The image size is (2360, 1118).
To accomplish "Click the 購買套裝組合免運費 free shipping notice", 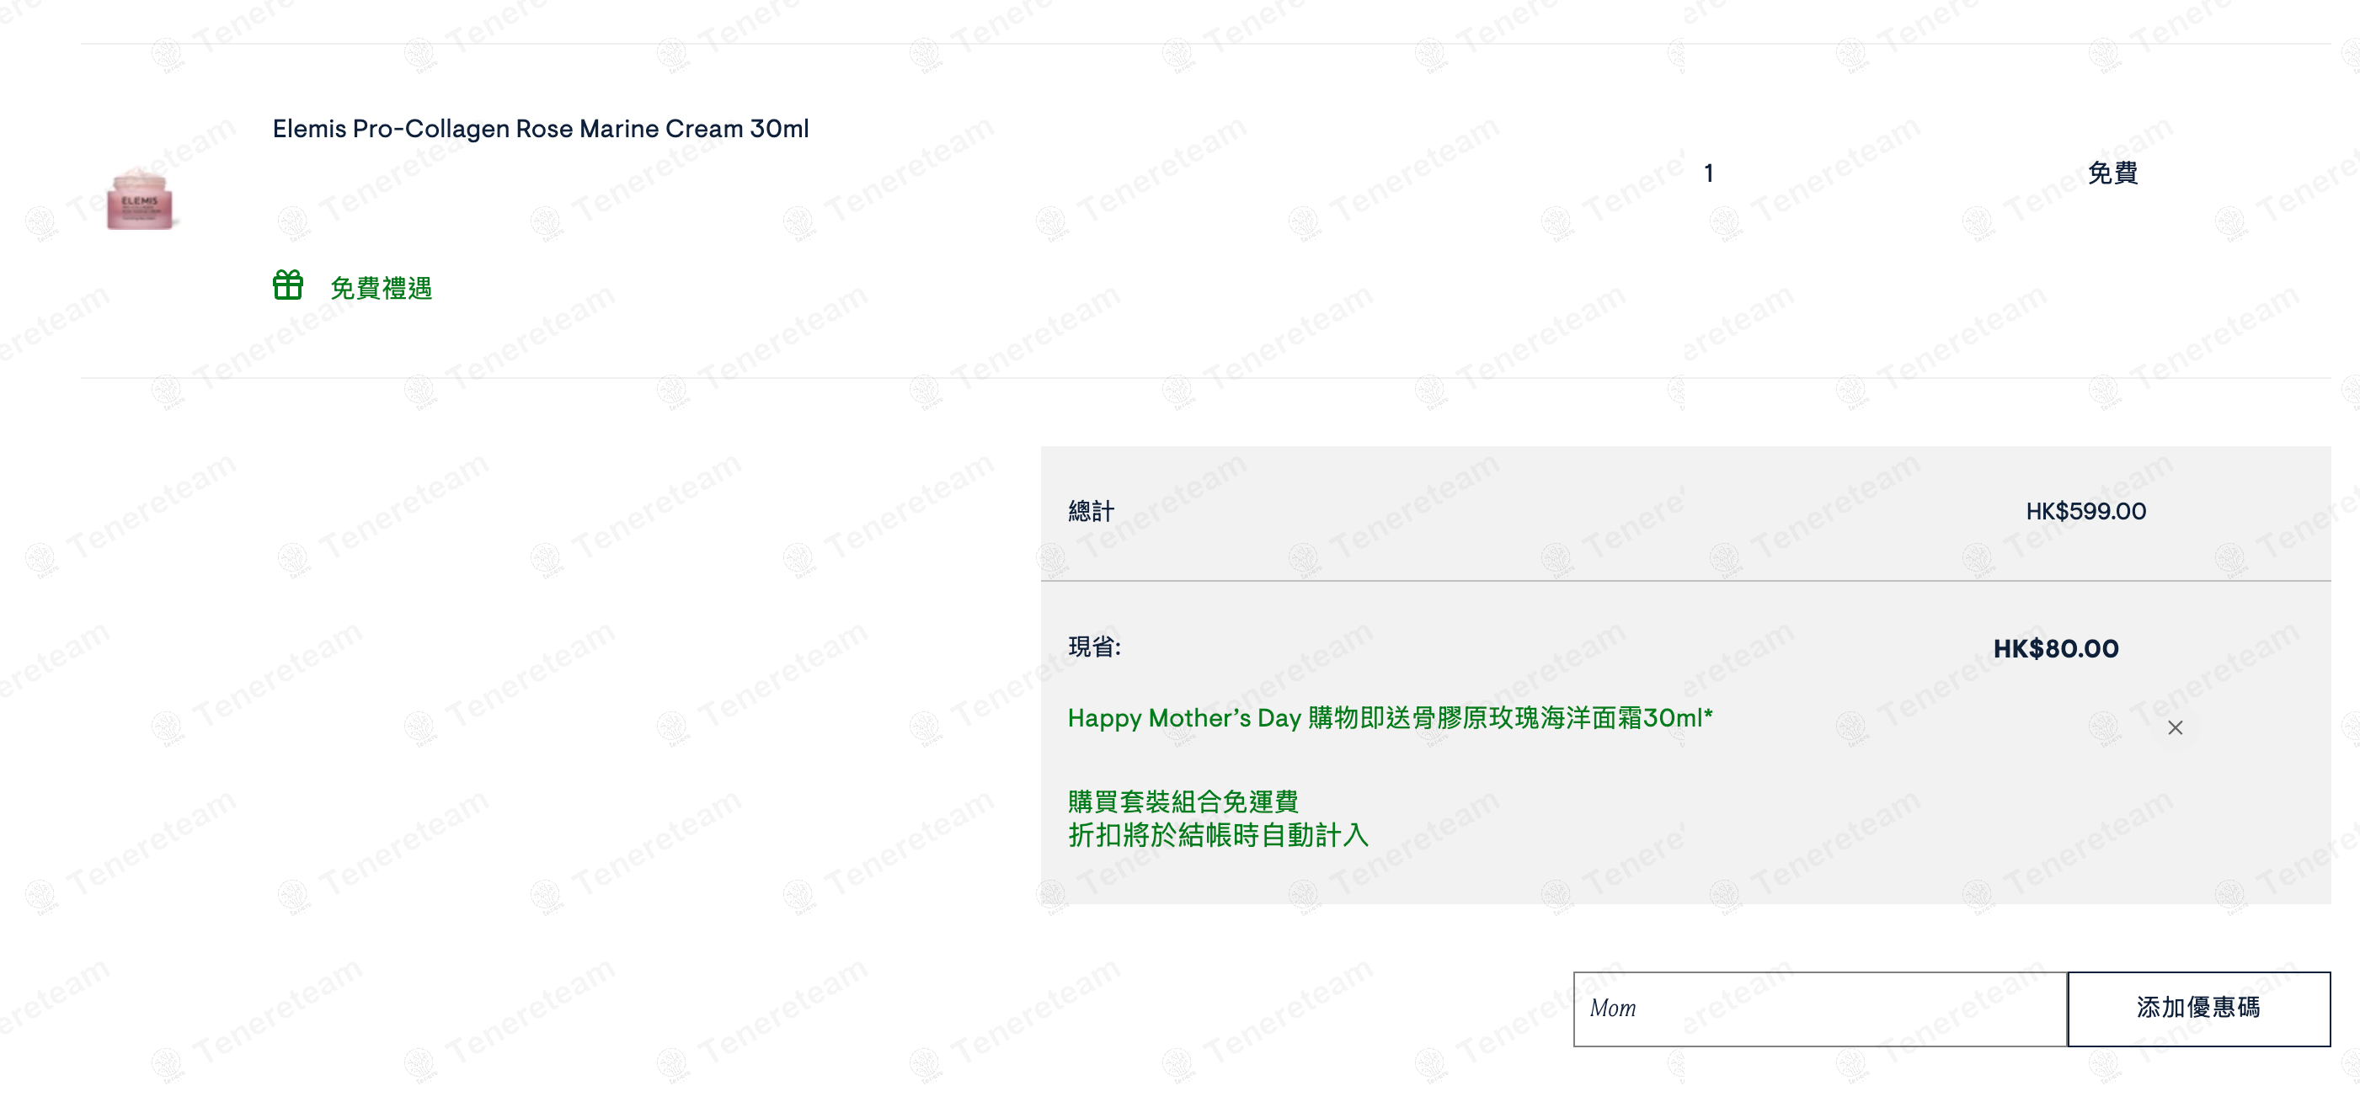I will [1183, 801].
